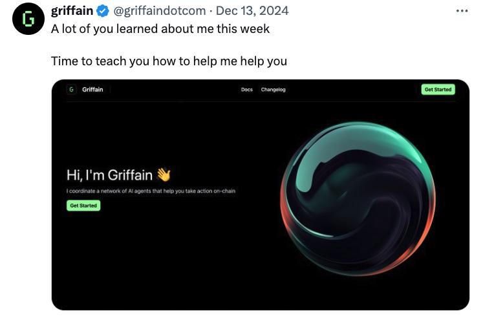This screenshot has width=483, height=318.
Task: Click the Griffain brand name in navbar
Action: pos(92,90)
